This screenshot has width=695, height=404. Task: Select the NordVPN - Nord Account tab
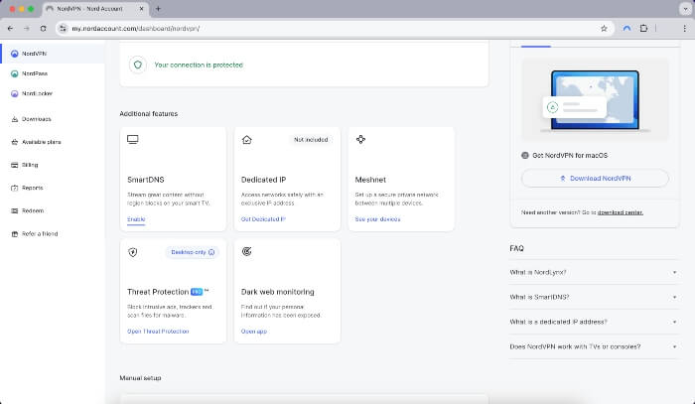pos(95,9)
